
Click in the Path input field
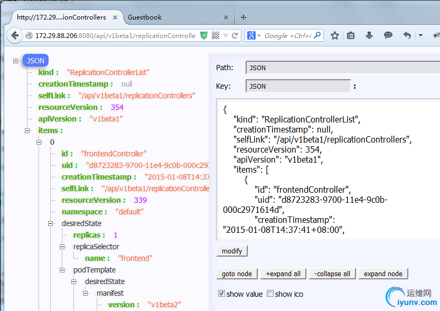[x=338, y=68]
